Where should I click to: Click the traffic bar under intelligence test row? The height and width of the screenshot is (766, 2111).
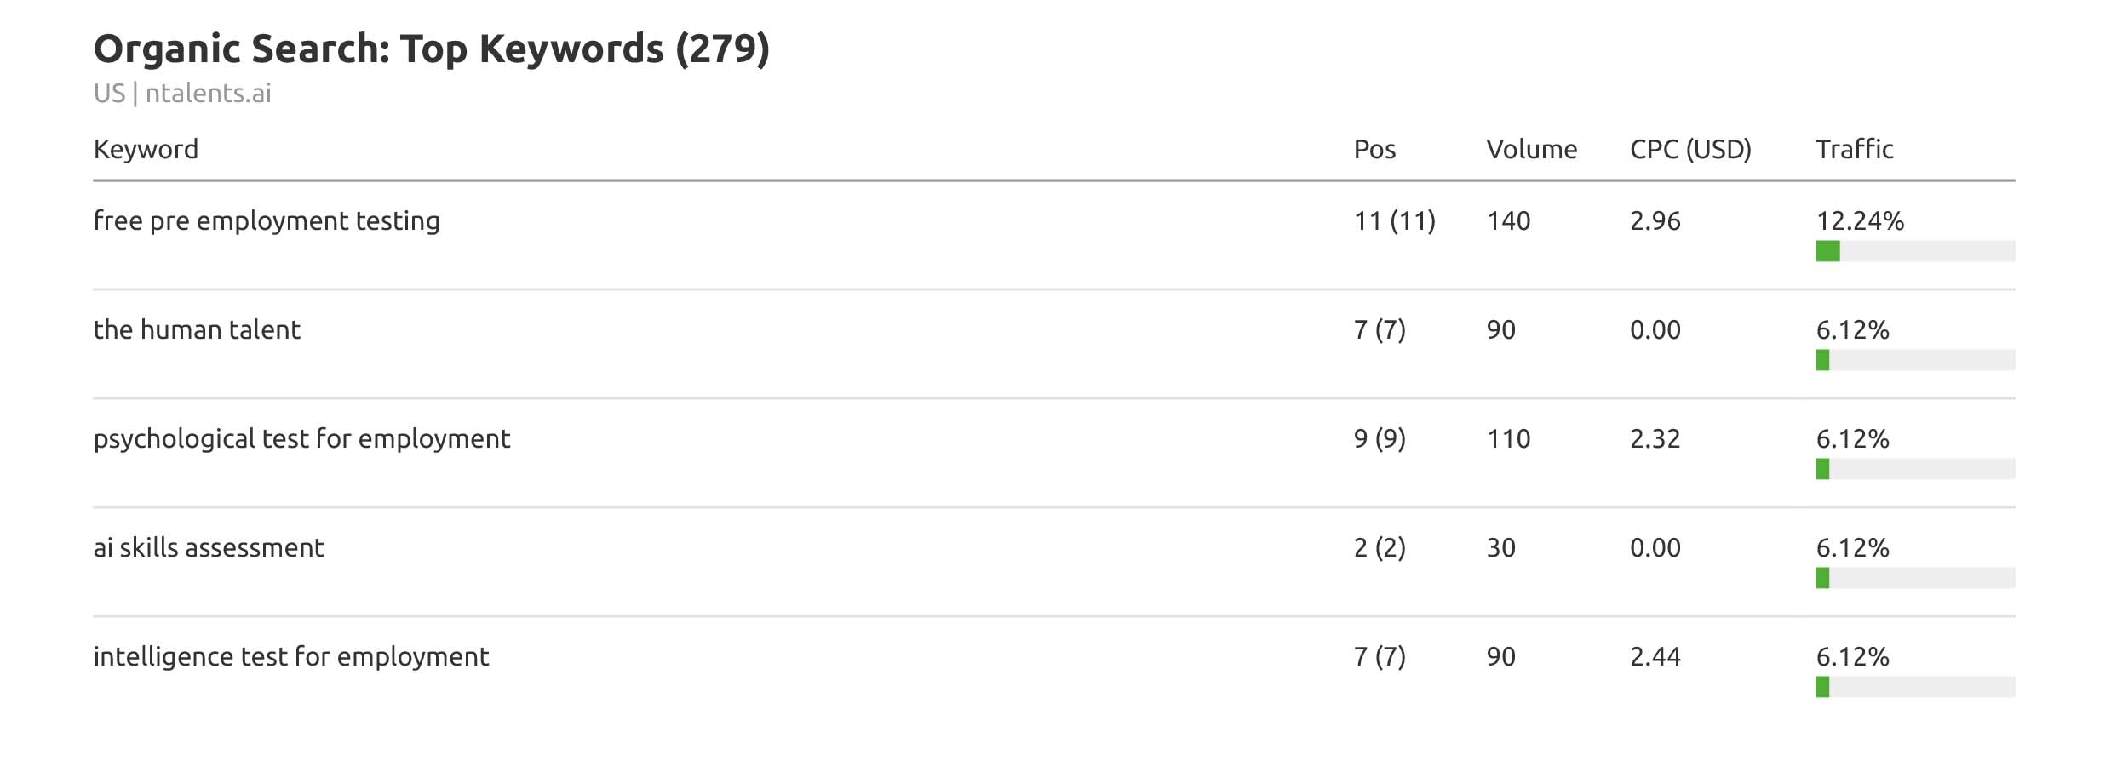(1914, 687)
